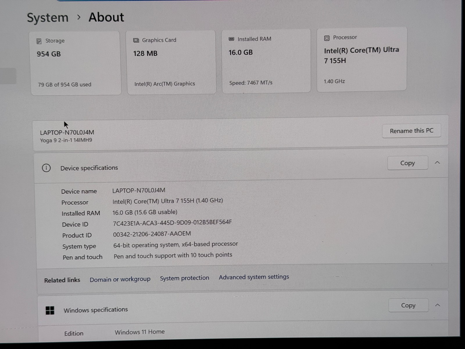Collapse the Windows specifications section chevron

tap(437, 305)
